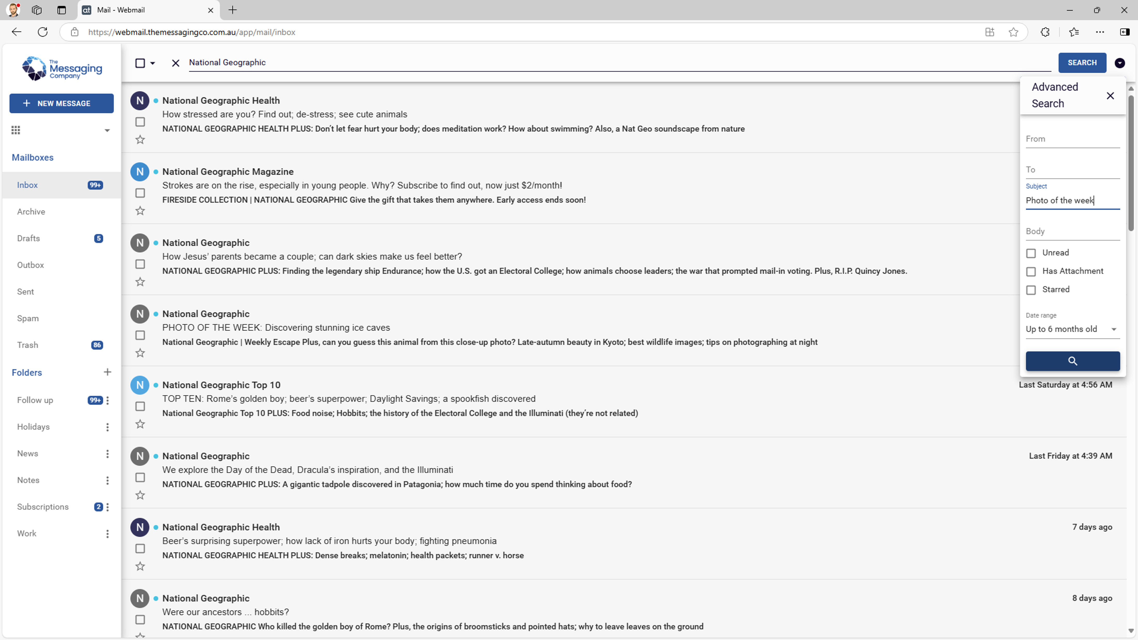
Task: Open News folder options menu
Action: [107, 454]
